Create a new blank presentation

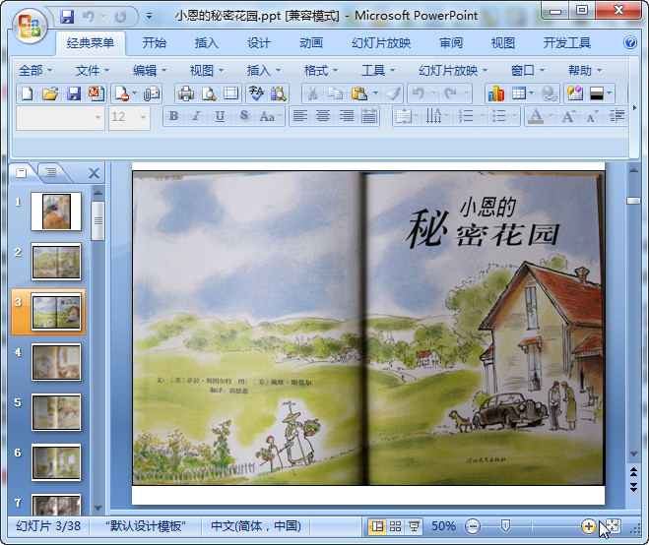point(27,93)
